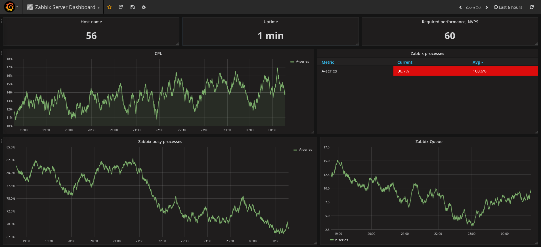Open the Zabbix Queue panel title menu

coord(429,142)
